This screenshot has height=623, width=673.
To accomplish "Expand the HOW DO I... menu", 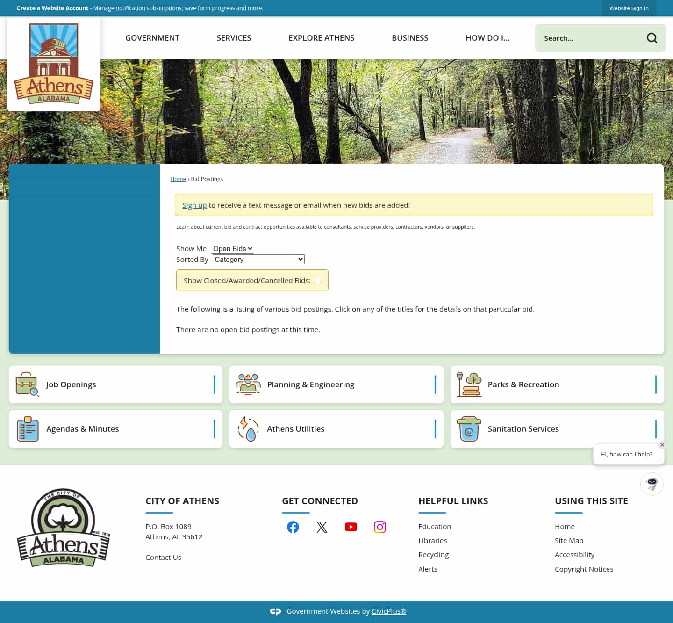I will (487, 38).
